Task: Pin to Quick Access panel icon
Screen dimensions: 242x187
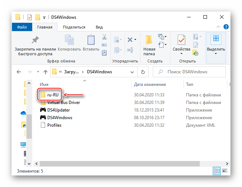Action: coord(35,40)
